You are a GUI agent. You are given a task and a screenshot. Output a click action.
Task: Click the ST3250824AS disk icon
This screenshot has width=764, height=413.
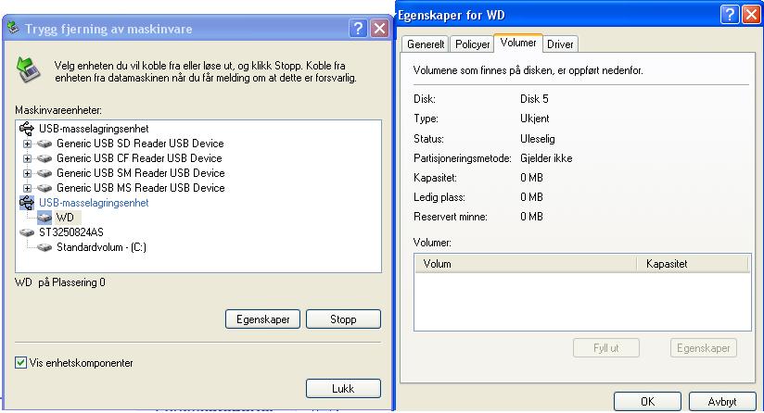[x=27, y=232]
